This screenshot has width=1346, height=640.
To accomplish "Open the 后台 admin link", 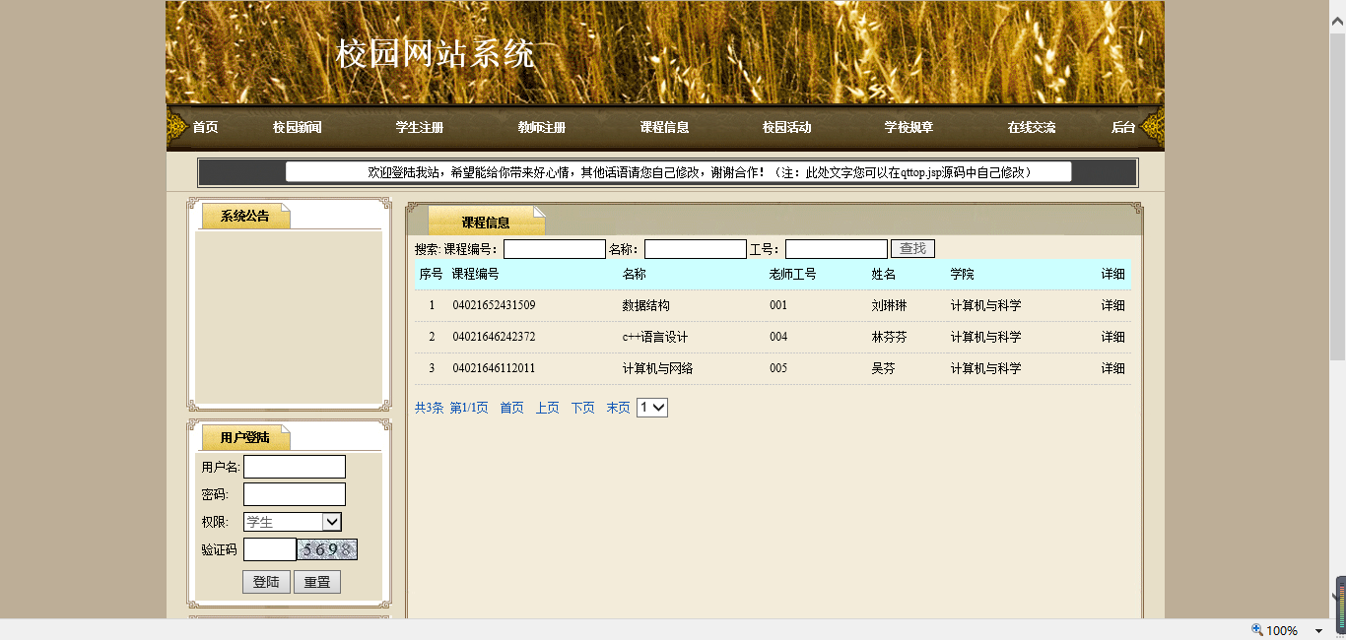I will 1123,128.
